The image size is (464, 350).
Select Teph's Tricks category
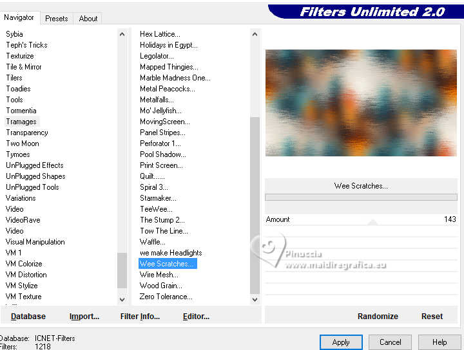[x=26, y=45]
